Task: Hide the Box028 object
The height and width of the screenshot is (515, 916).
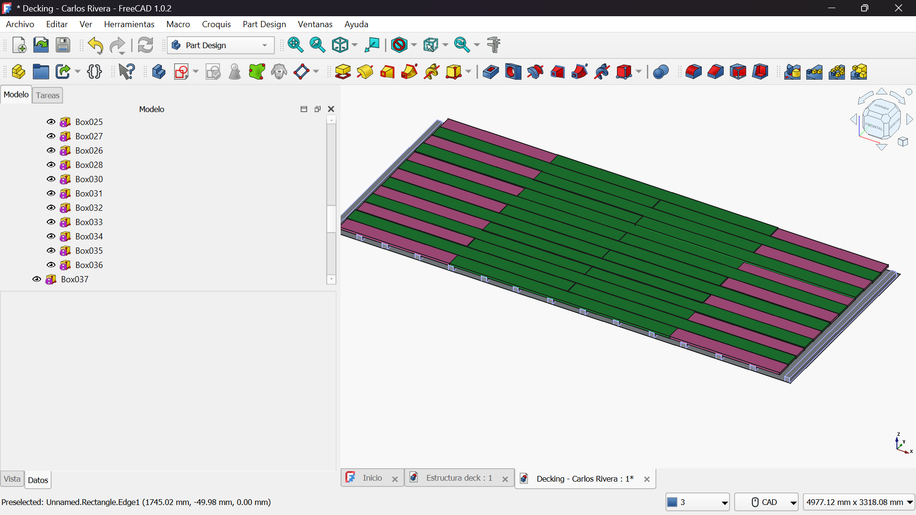Action: coord(51,165)
